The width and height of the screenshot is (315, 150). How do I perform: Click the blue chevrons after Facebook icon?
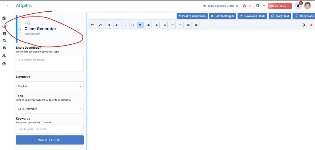tap(264, 6)
